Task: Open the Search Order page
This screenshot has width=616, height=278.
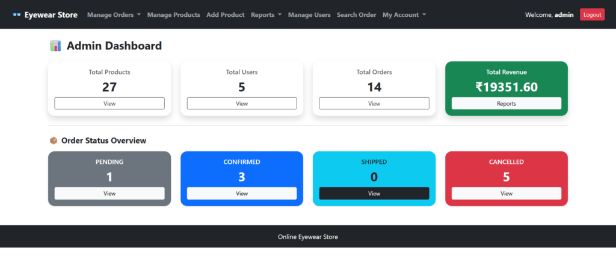Action: pyautogui.click(x=356, y=15)
